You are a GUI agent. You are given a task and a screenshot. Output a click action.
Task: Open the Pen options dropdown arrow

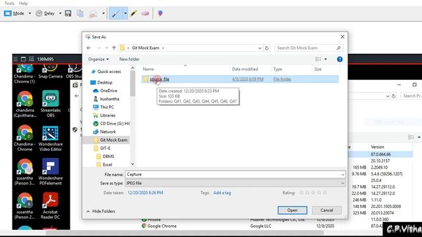click(125, 13)
